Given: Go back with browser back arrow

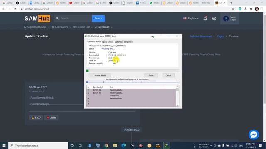Looking at the screenshot, I should pos(4,9).
